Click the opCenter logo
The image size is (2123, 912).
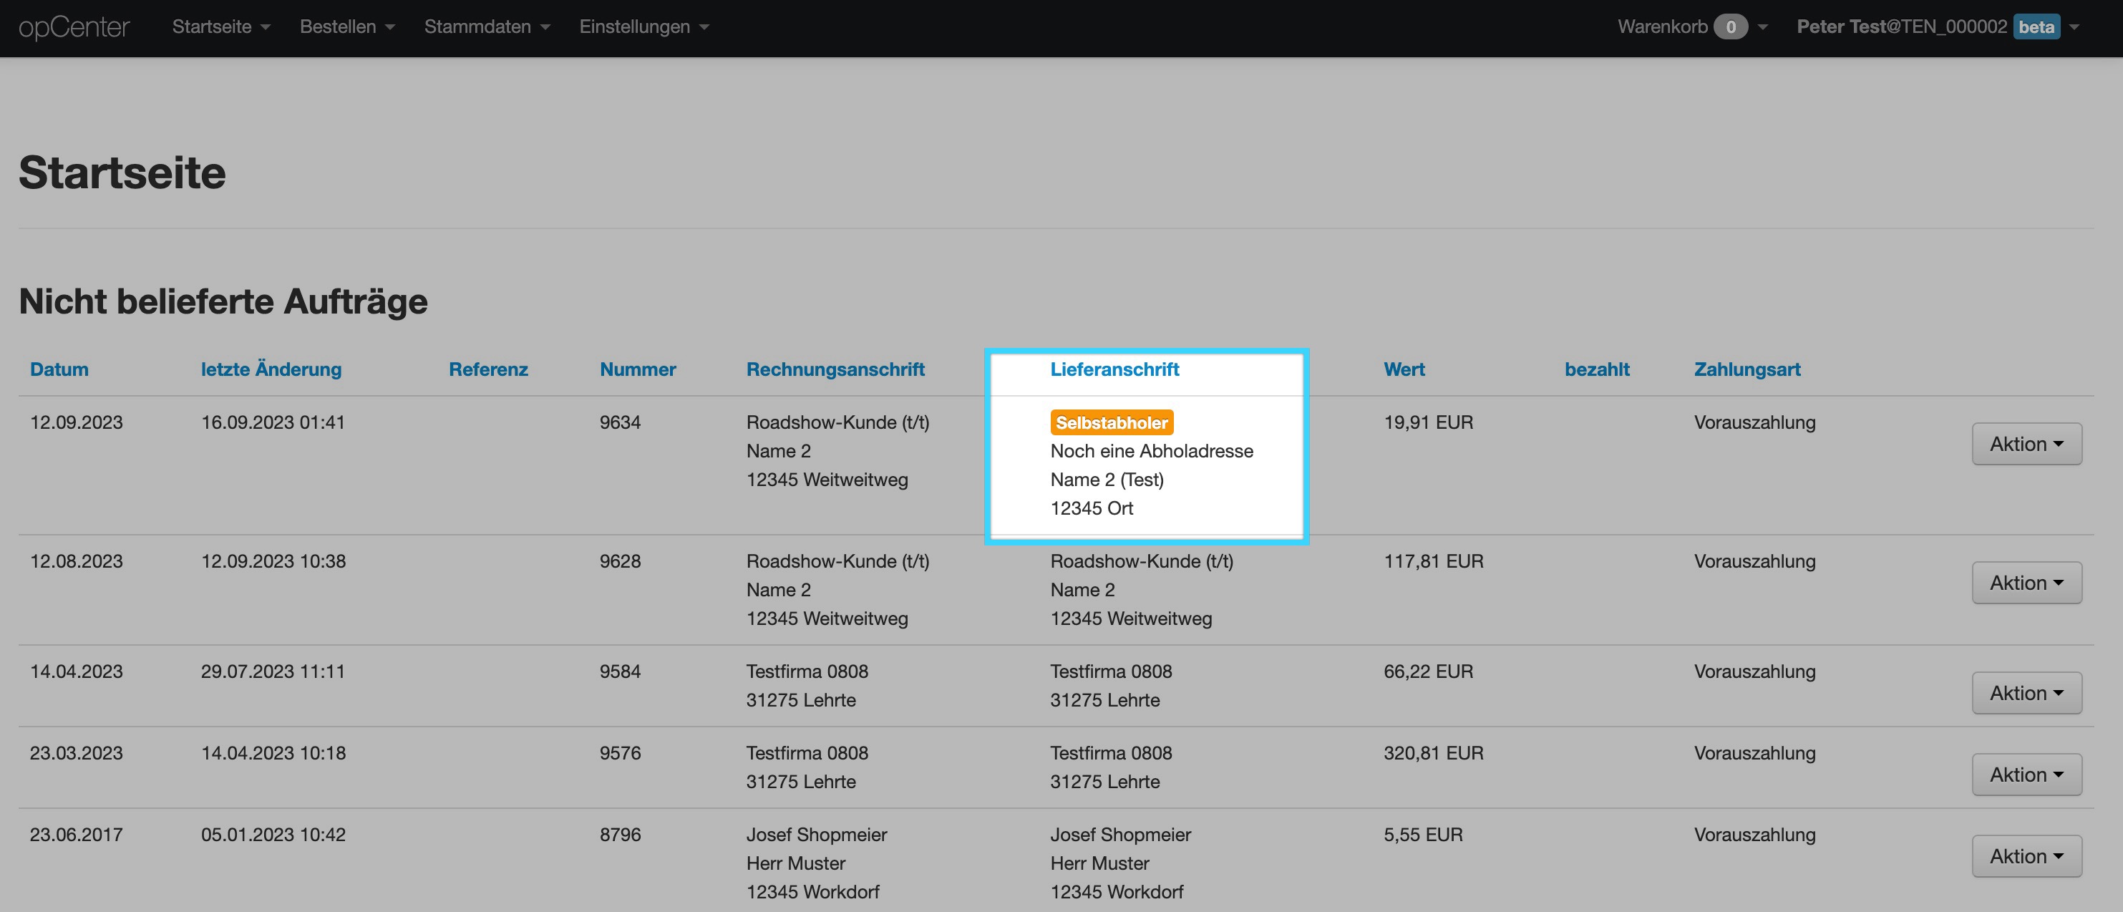[74, 27]
